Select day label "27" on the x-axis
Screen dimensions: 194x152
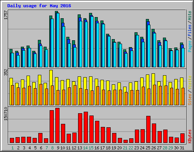pos(159,148)
